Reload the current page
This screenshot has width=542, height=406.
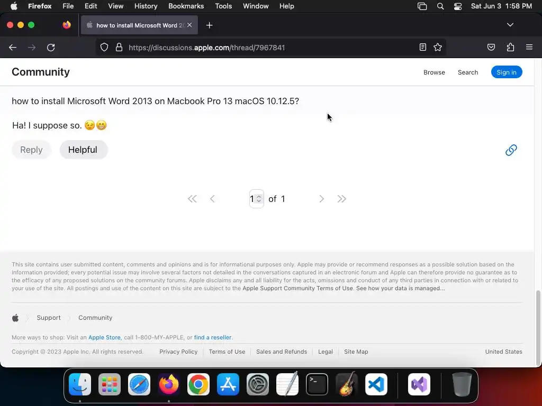coord(51,47)
